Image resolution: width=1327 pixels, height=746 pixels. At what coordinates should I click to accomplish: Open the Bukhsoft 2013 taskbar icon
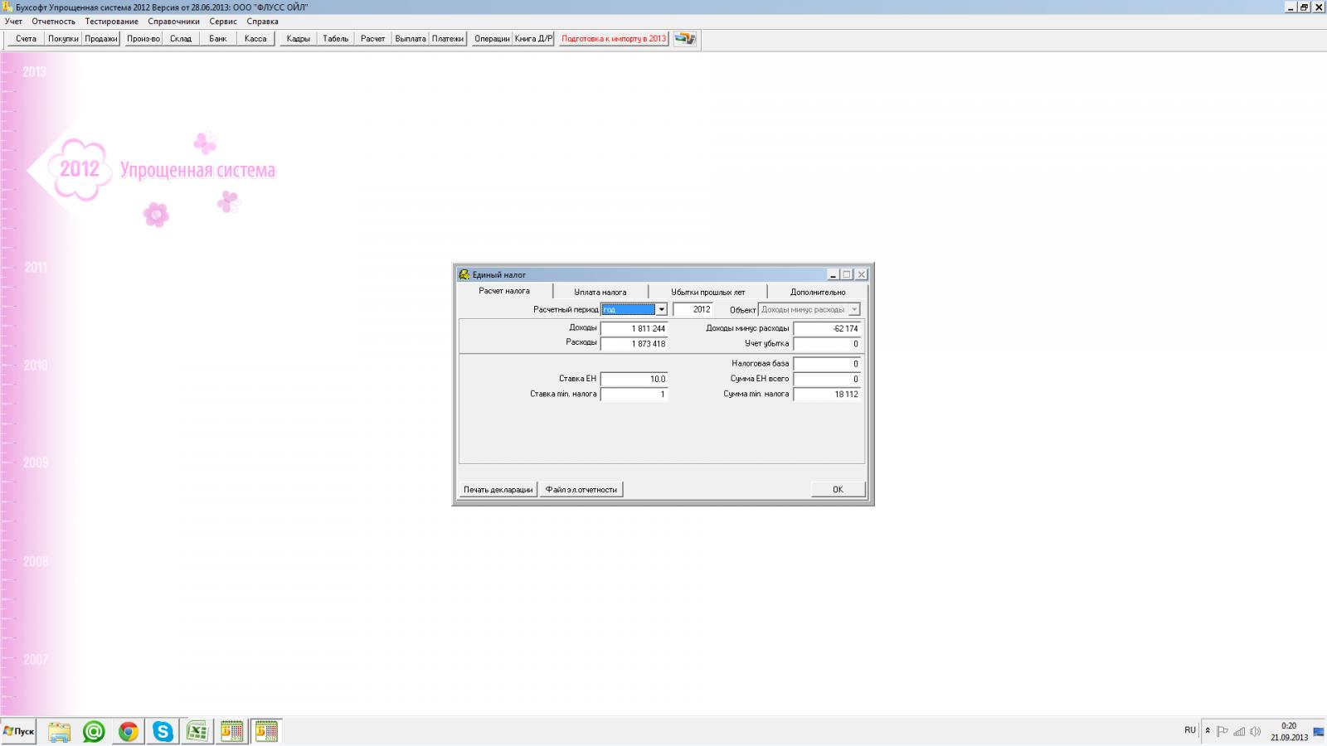(x=231, y=731)
